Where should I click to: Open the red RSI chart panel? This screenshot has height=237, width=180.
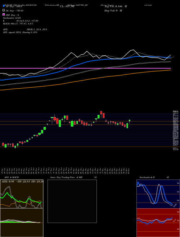[158, 223]
